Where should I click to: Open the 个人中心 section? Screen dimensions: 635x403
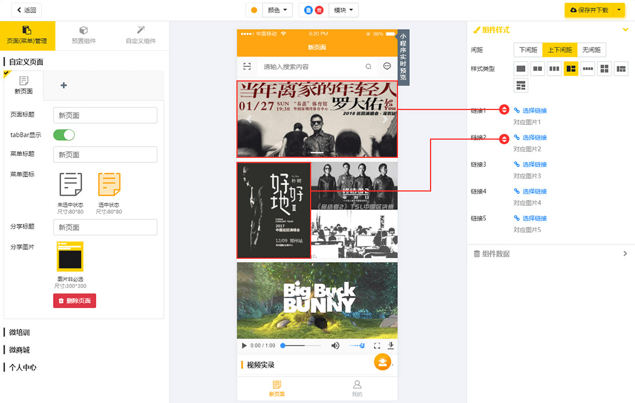[23, 368]
